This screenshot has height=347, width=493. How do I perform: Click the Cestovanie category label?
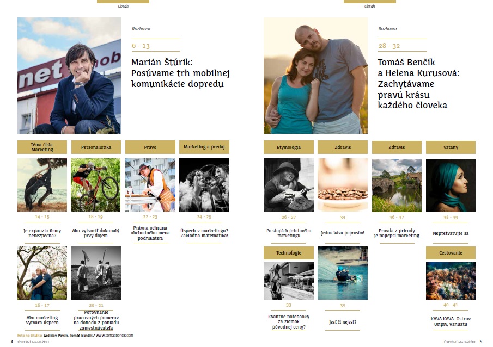pyautogui.click(x=451, y=253)
